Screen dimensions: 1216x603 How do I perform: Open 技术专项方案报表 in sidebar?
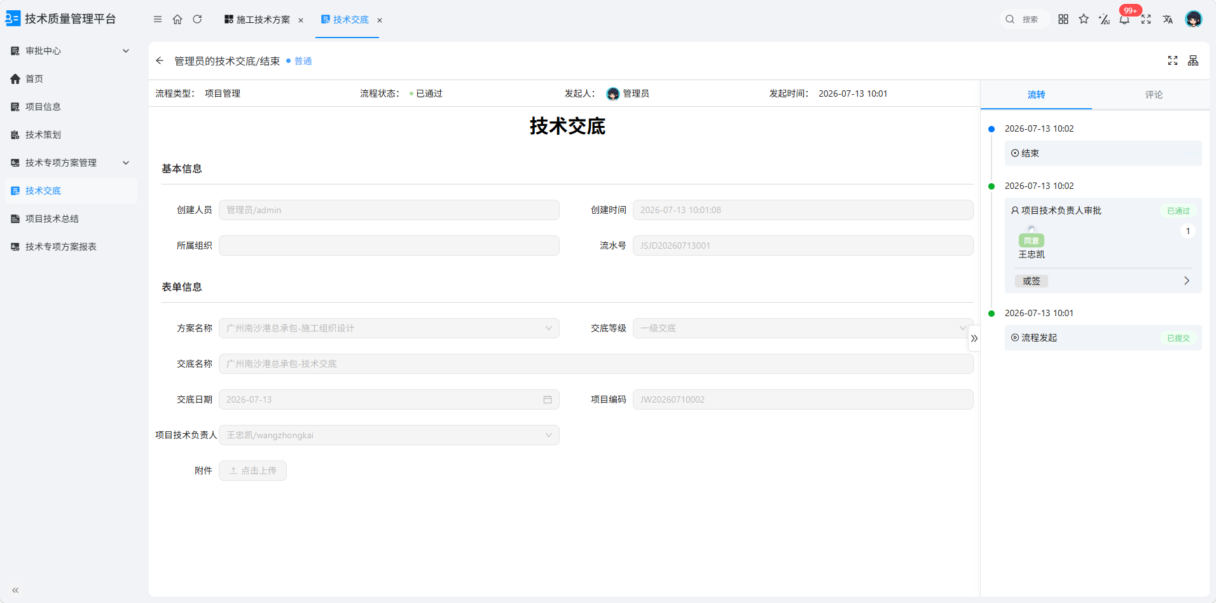pyautogui.click(x=70, y=247)
